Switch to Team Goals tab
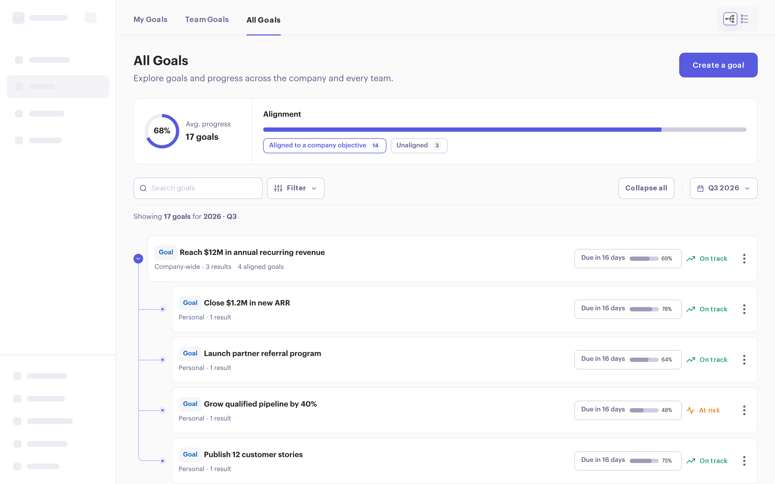 pyautogui.click(x=207, y=20)
